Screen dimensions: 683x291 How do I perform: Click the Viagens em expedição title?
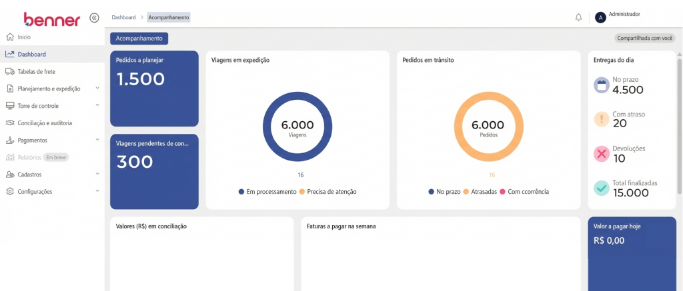point(240,61)
